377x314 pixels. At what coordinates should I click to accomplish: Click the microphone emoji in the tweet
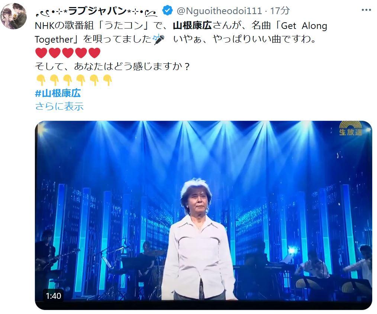(x=159, y=39)
